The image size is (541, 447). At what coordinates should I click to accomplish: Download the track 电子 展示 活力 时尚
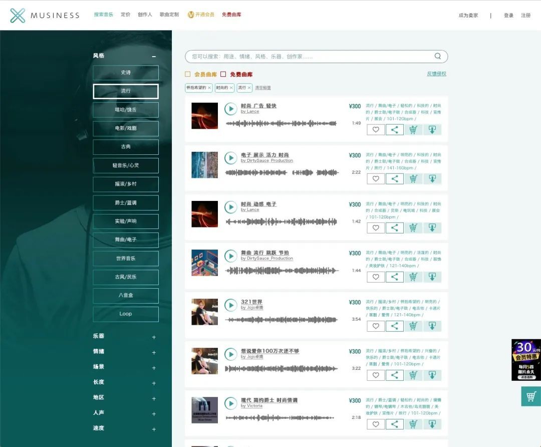pyautogui.click(x=432, y=179)
